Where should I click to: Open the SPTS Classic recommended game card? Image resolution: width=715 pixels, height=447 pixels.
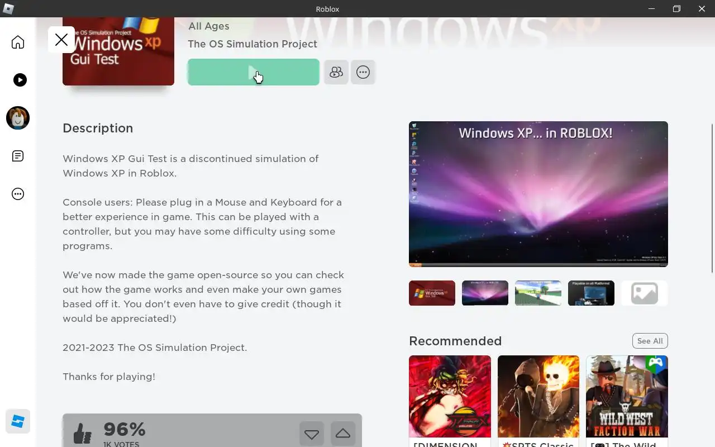tap(538, 401)
